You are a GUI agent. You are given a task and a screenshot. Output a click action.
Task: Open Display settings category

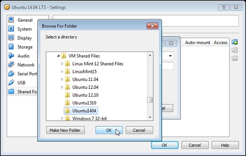point(22,38)
